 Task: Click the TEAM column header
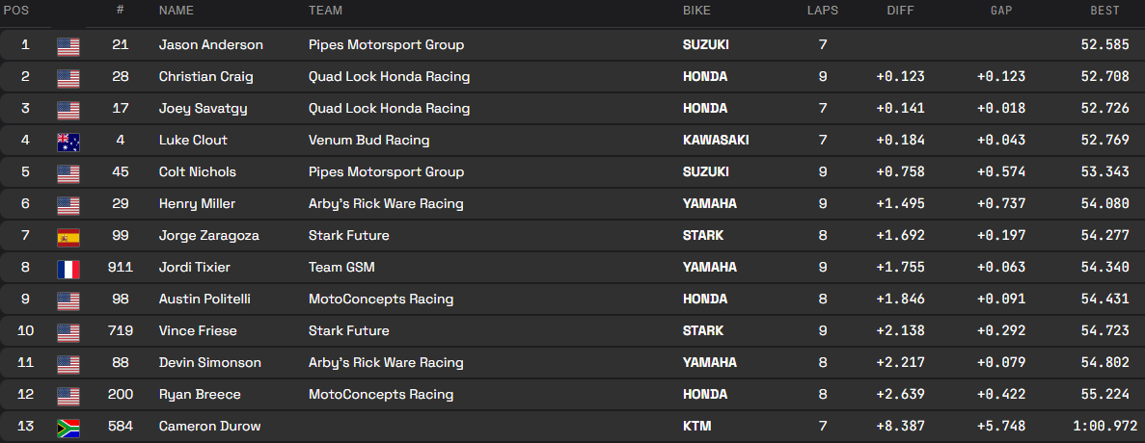point(326,11)
